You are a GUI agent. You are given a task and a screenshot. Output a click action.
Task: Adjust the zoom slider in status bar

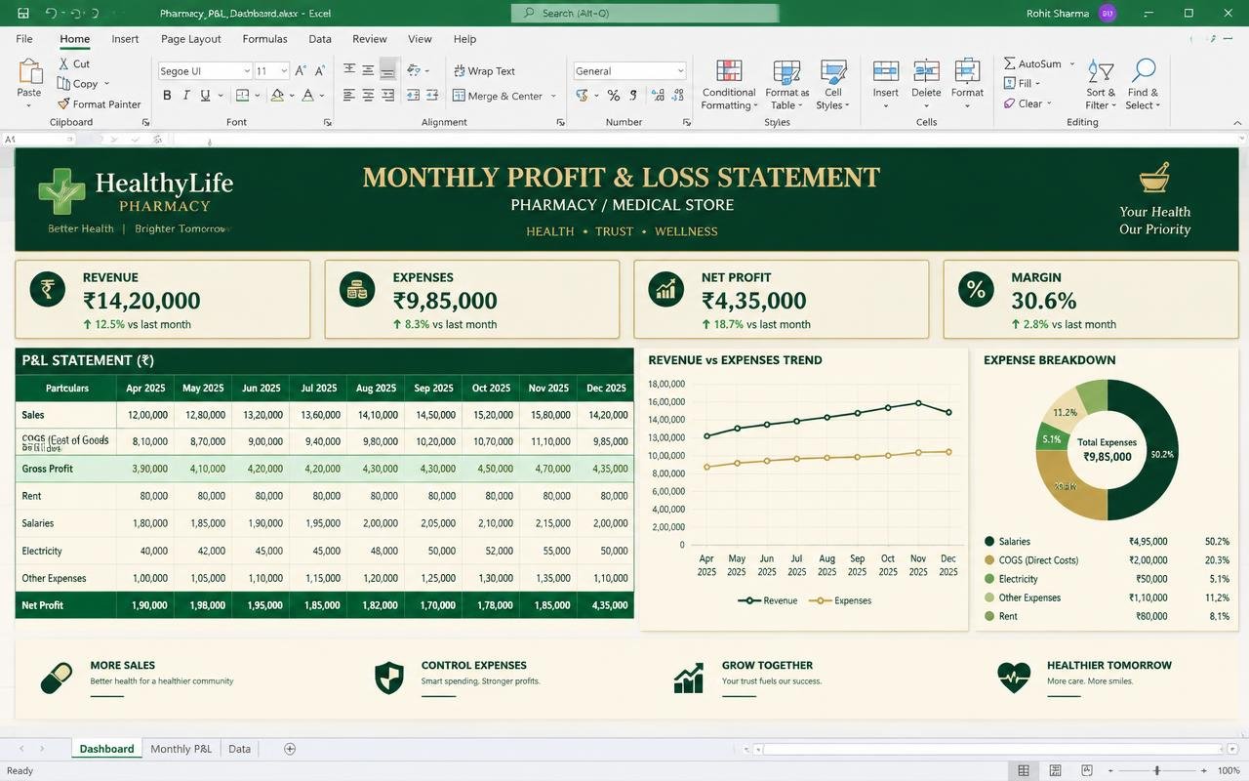point(1157,770)
